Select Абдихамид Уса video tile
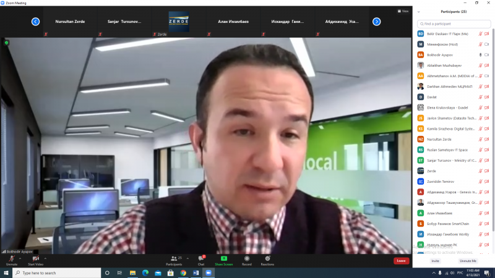This screenshot has width=495, height=278. [x=342, y=22]
